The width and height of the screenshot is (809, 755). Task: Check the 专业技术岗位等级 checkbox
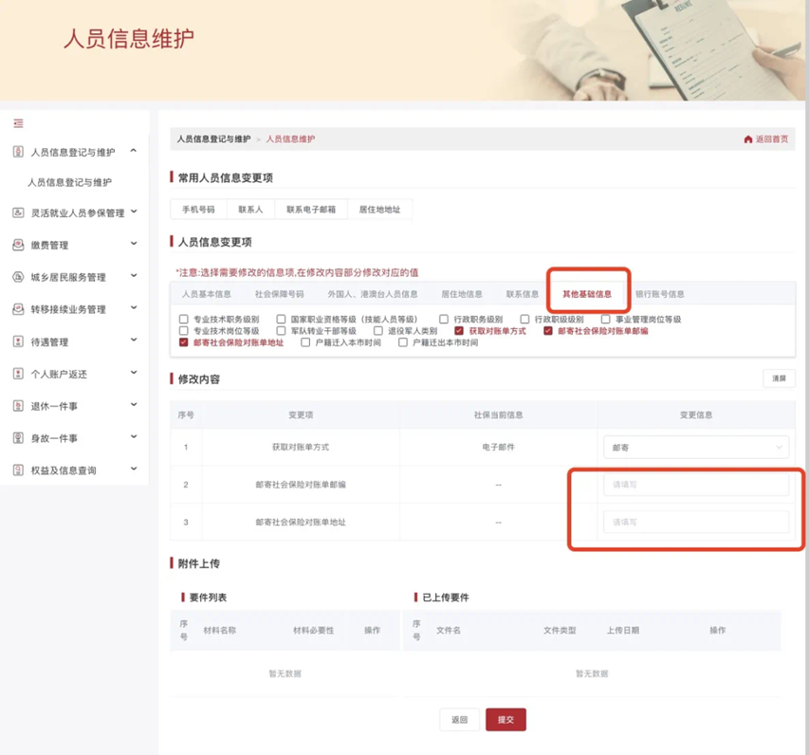(184, 330)
